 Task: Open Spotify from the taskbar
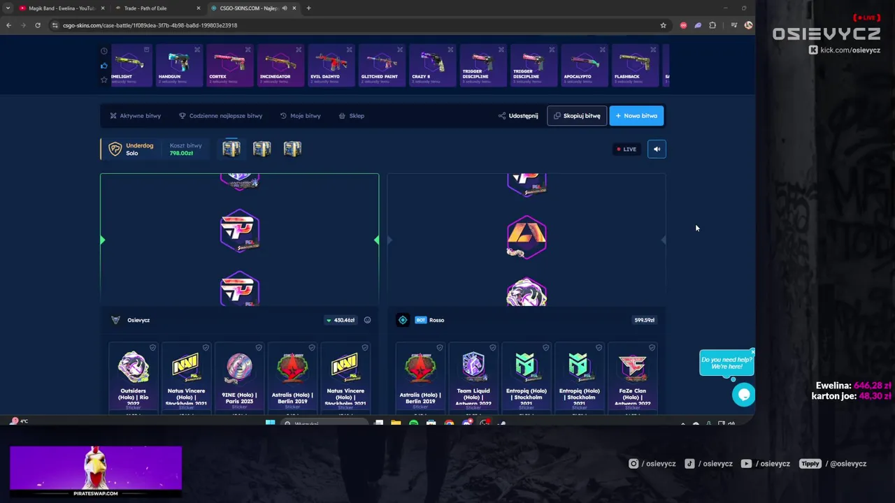coord(413,423)
